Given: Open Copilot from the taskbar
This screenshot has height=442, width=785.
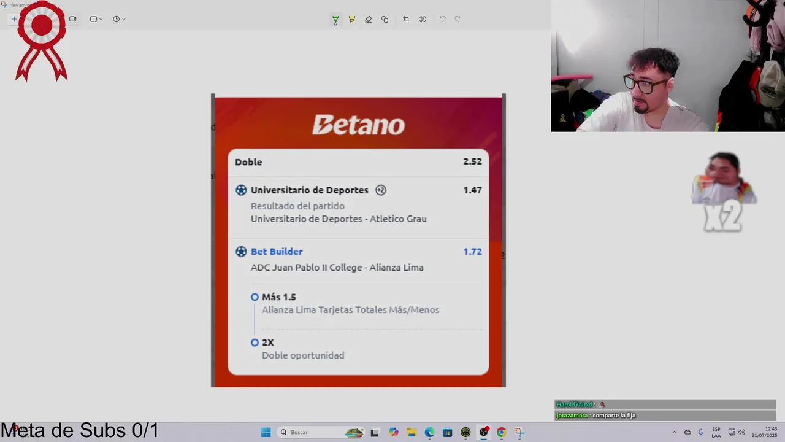Looking at the screenshot, I should pyautogui.click(x=394, y=432).
